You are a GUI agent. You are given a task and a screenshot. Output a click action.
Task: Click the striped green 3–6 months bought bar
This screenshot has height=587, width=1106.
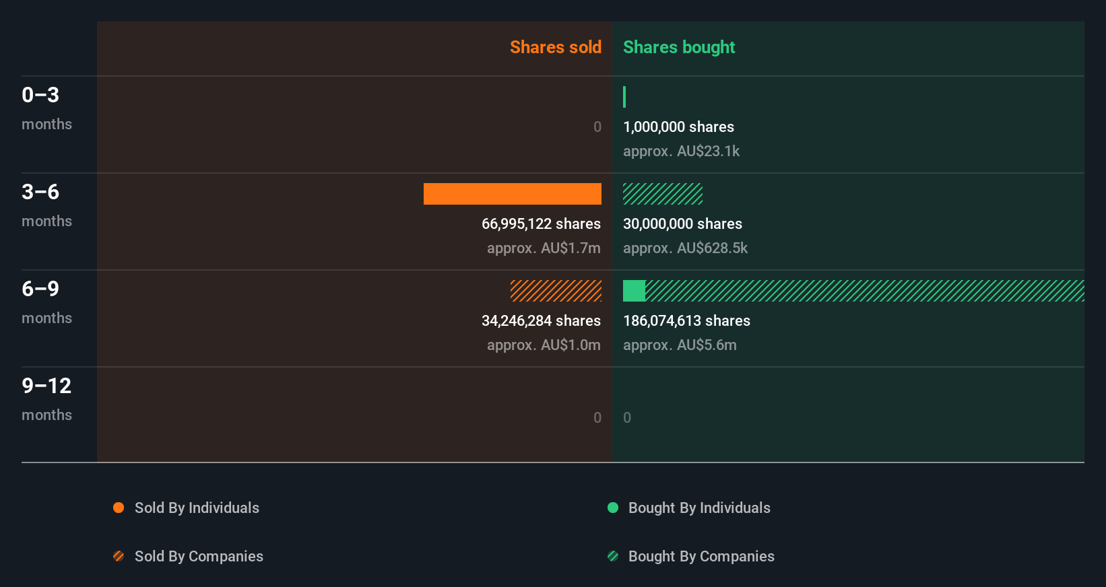click(x=663, y=194)
